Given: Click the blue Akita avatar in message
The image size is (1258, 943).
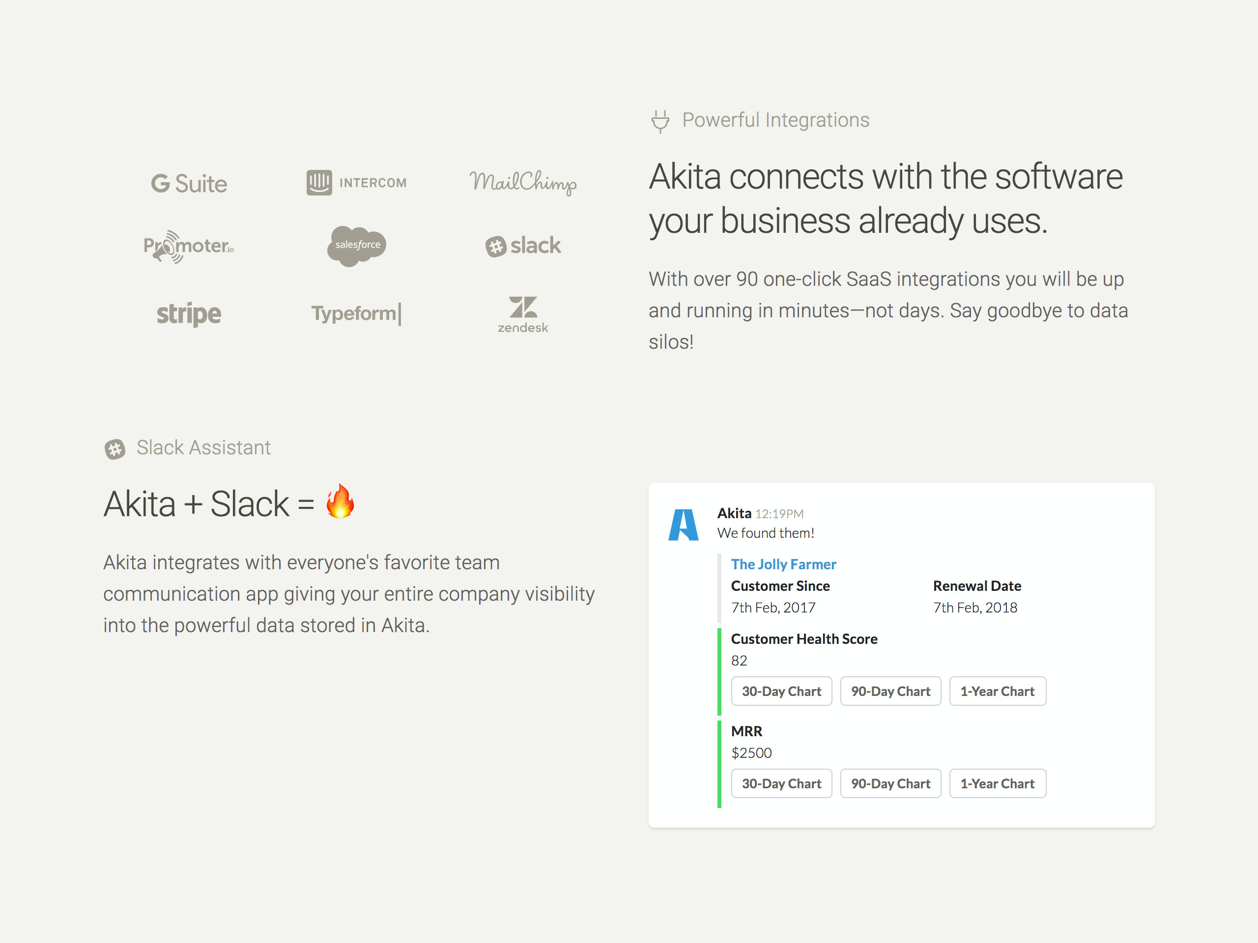Looking at the screenshot, I should (683, 524).
